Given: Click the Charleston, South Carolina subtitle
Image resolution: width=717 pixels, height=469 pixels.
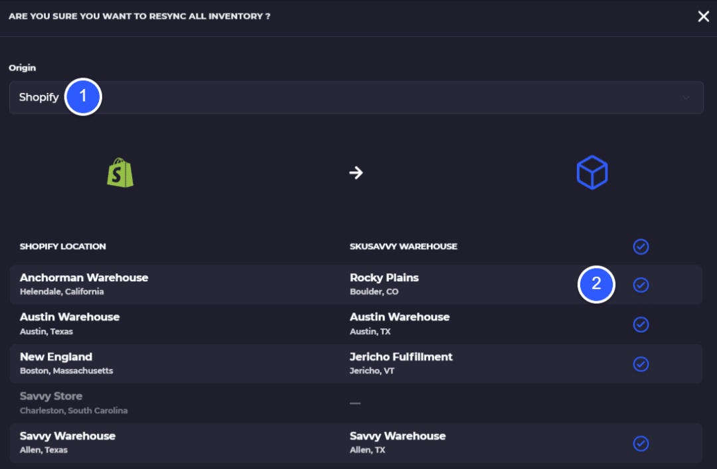Looking at the screenshot, I should [74, 411].
